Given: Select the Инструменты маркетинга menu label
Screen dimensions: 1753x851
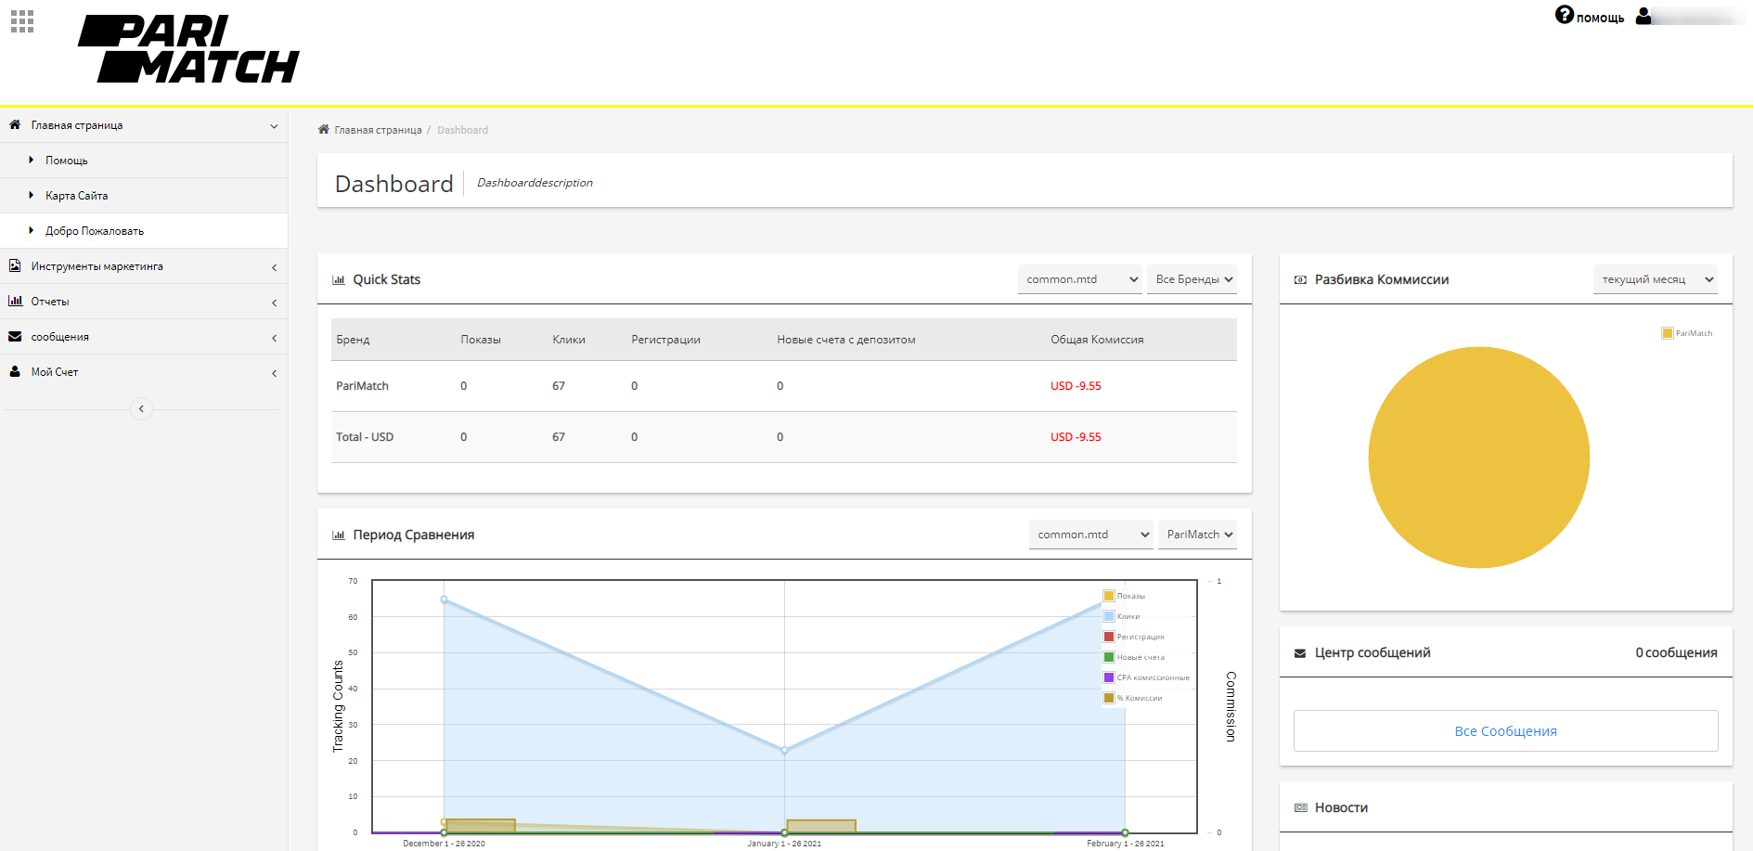Looking at the screenshot, I should 97,266.
